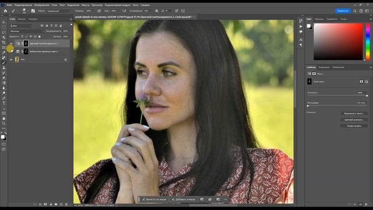Click add layer style fx icon
373x210 pixels.
pos(40,204)
